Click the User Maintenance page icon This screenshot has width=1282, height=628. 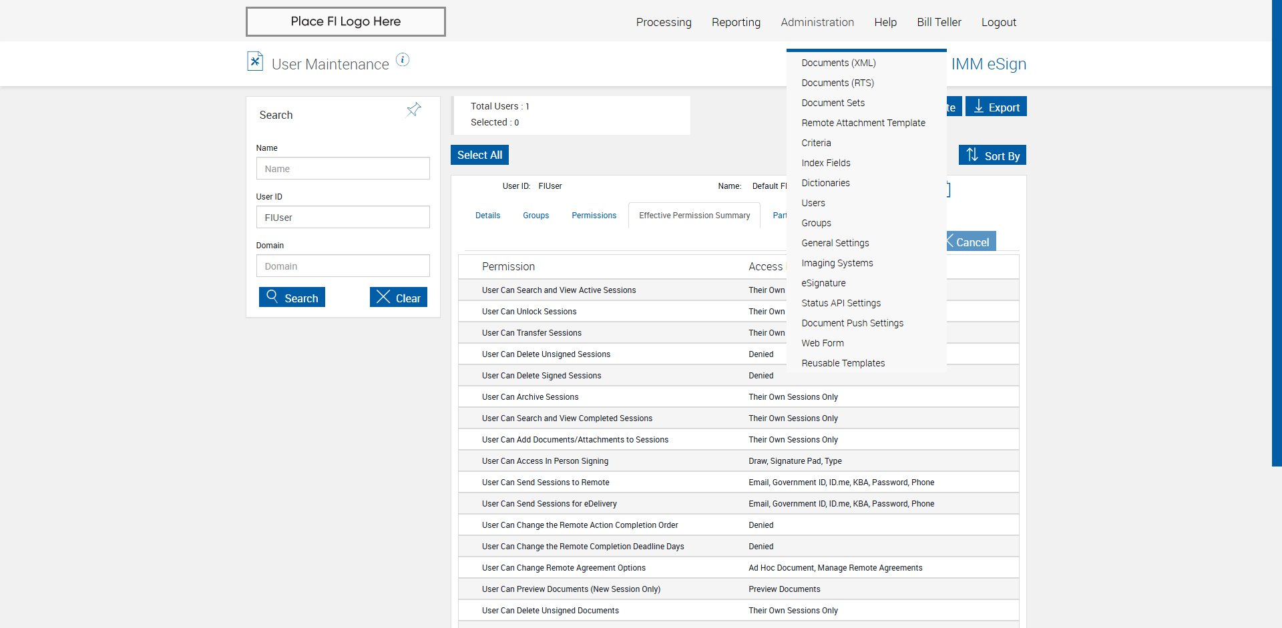coord(254,61)
